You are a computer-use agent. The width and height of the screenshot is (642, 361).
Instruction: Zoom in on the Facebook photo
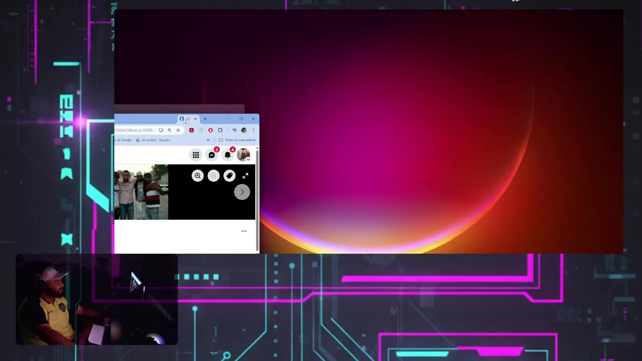[x=198, y=175]
